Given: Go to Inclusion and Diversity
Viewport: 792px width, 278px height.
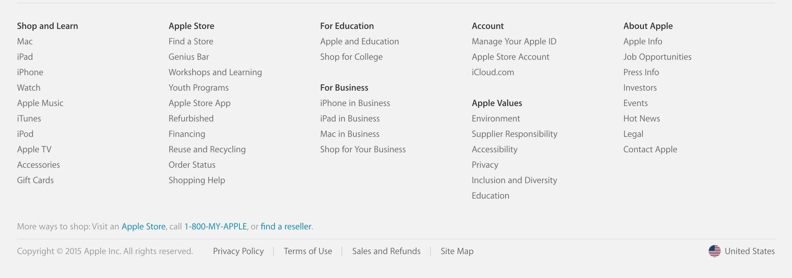Looking at the screenshot, I should coord(514,180).
